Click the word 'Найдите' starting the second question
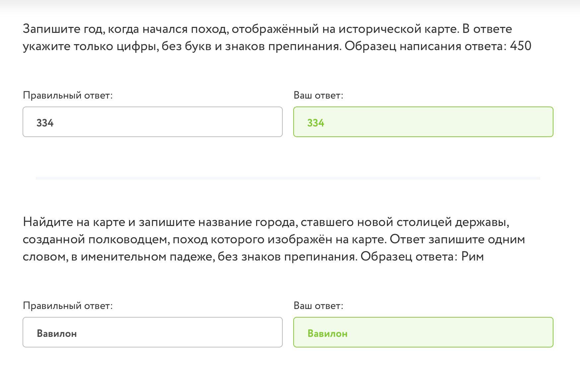 (48, 222)
